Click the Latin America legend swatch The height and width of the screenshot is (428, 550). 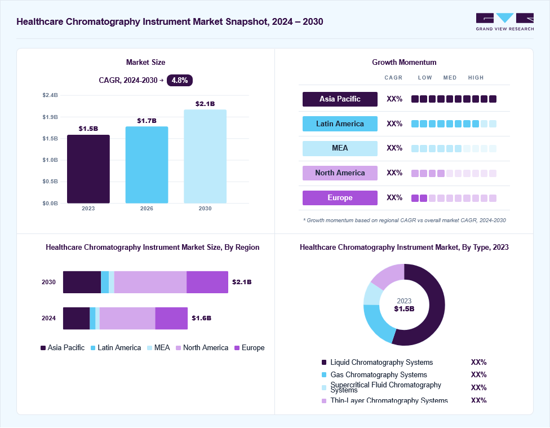(93, 348)
